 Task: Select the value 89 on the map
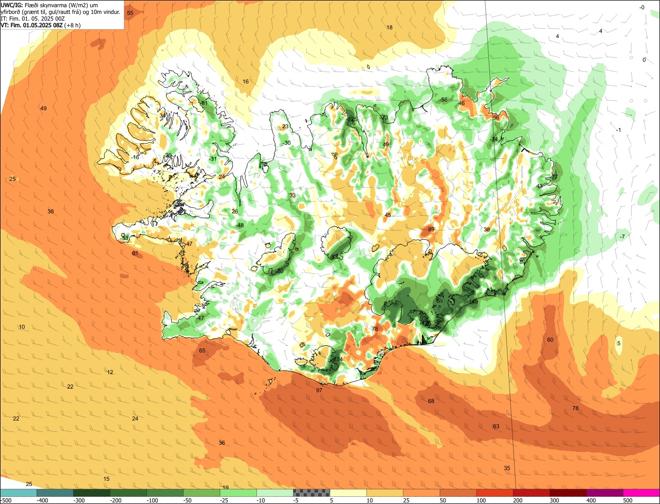(x=431, y=229)
